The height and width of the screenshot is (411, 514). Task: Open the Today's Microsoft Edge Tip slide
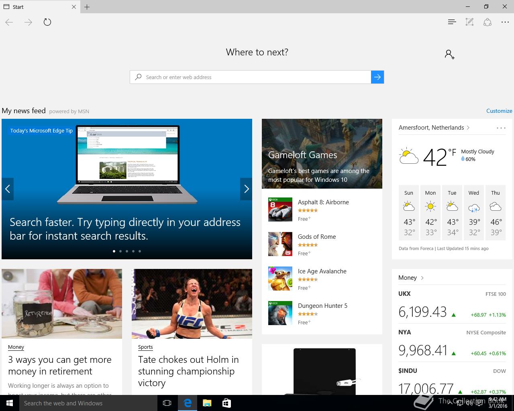[127, 189]
